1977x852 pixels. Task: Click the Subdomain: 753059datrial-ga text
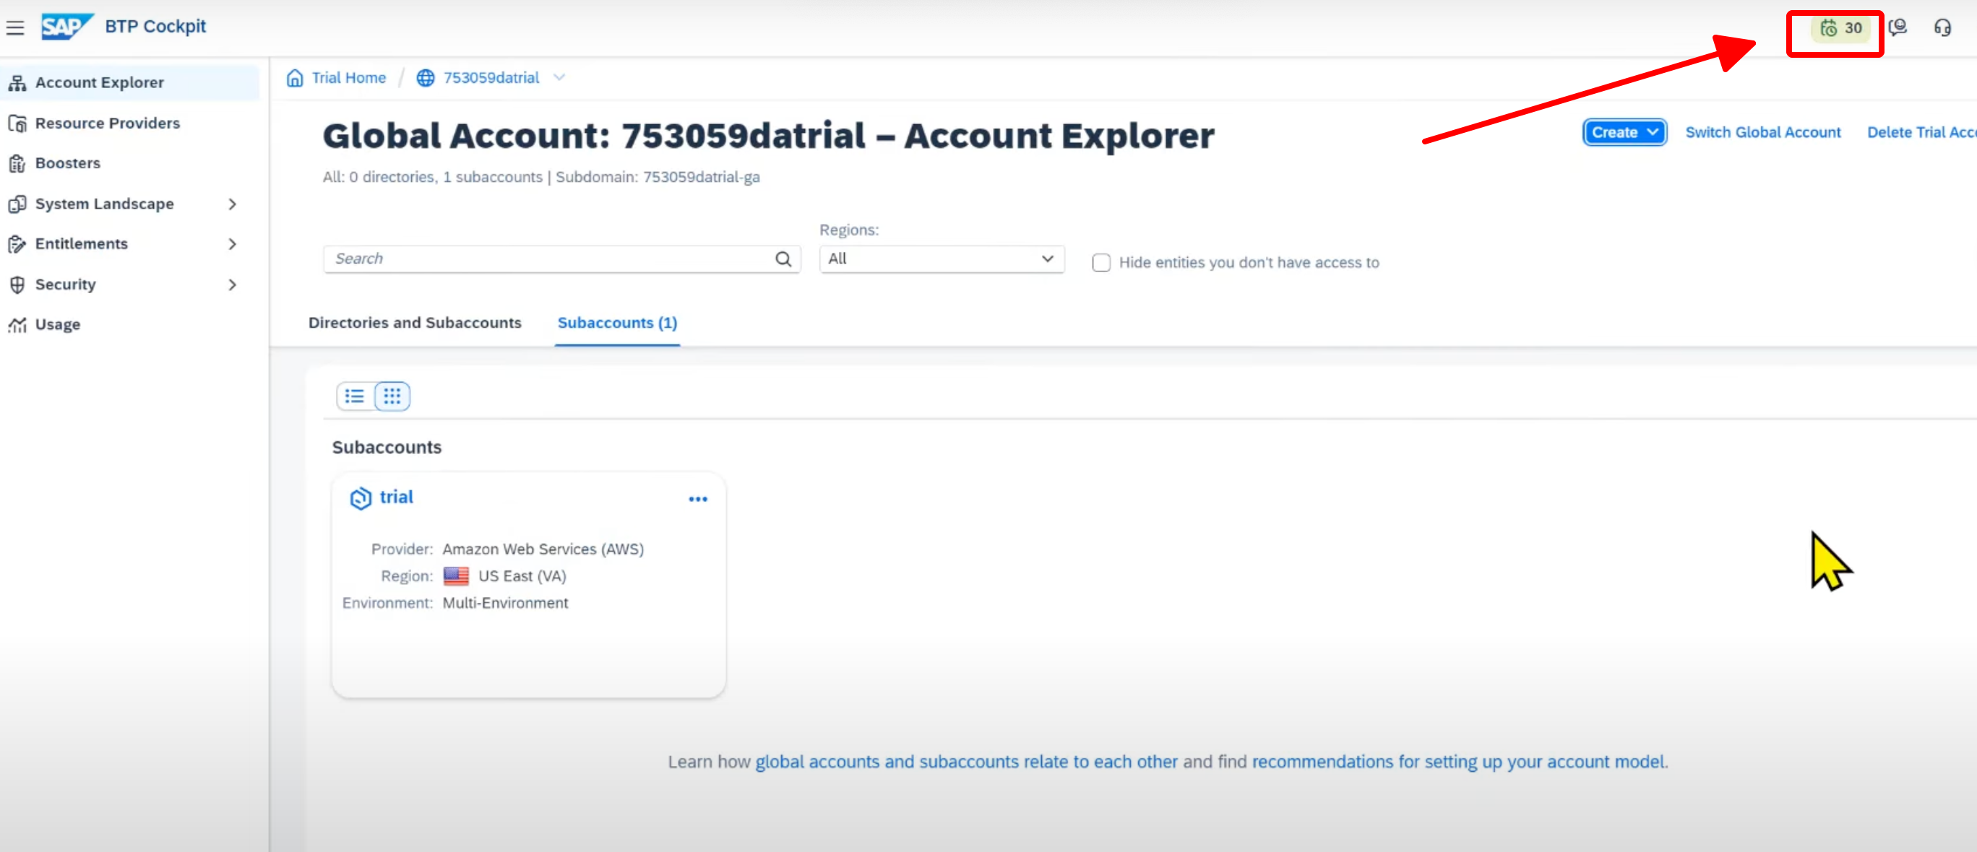[x=658, y=177]
